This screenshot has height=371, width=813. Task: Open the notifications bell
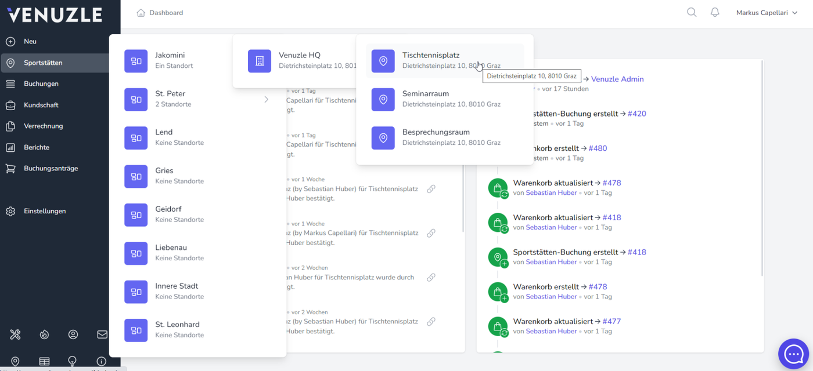(715, 12)
